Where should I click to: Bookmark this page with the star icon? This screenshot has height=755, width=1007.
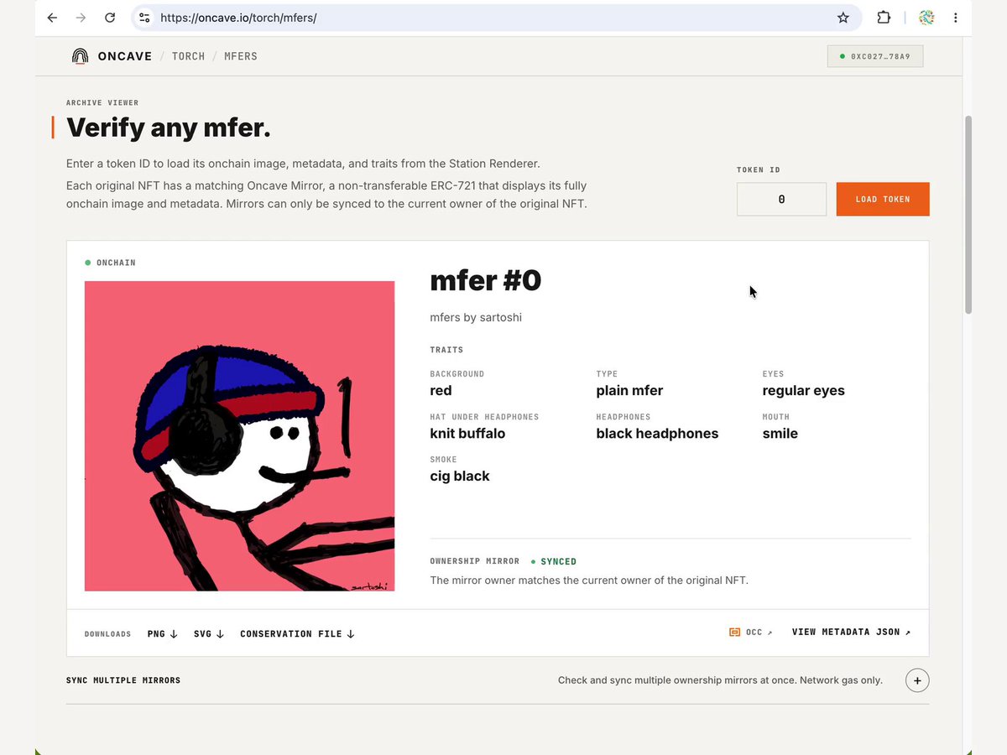[843, 18]
